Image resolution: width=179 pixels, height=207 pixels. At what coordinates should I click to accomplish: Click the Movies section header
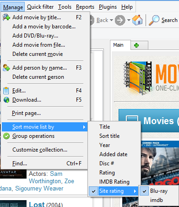coord(149,120)
